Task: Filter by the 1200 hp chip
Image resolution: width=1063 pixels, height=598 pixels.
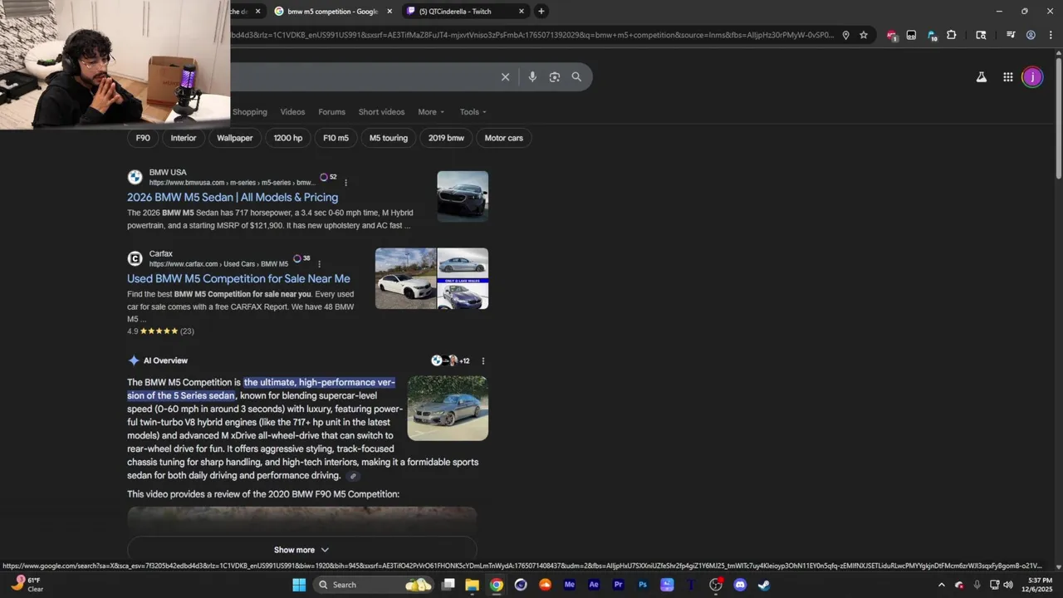Action: tap(288, 138)
